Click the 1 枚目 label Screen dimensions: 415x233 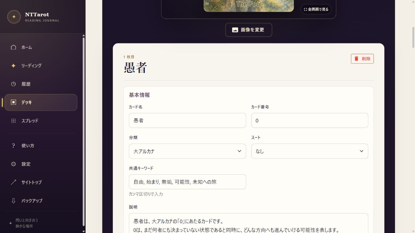129,57
